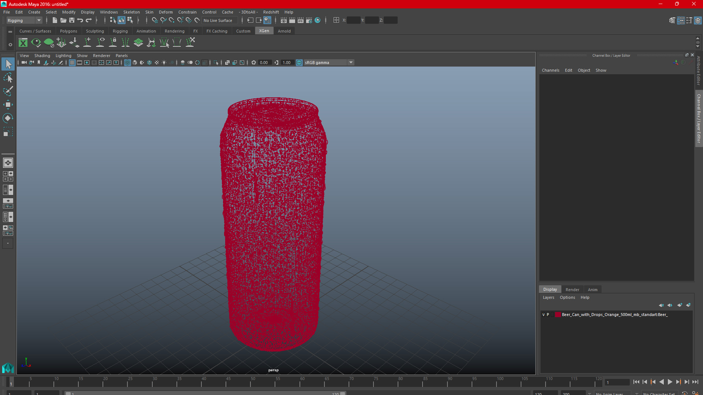The image size is (703, 395).
Task: Select the Lasso tool in the toolbox
Action: click(8, 78)
